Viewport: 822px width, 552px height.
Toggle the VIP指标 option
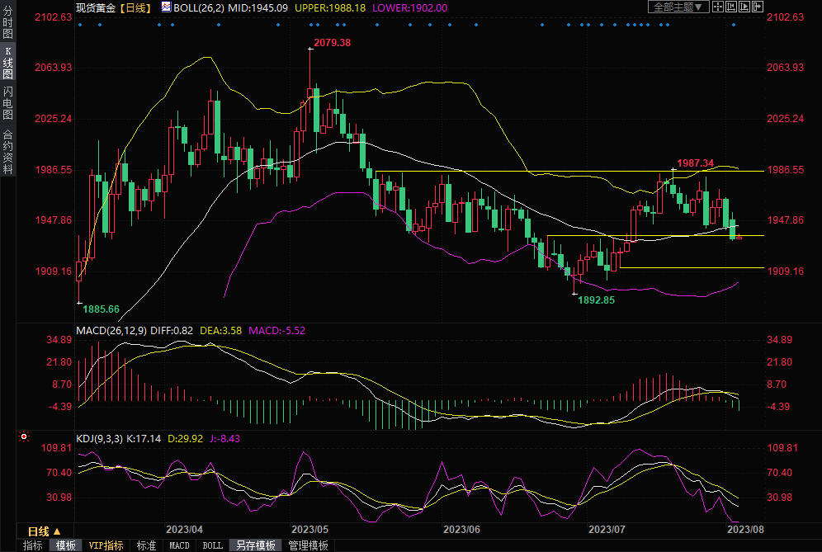106,545
